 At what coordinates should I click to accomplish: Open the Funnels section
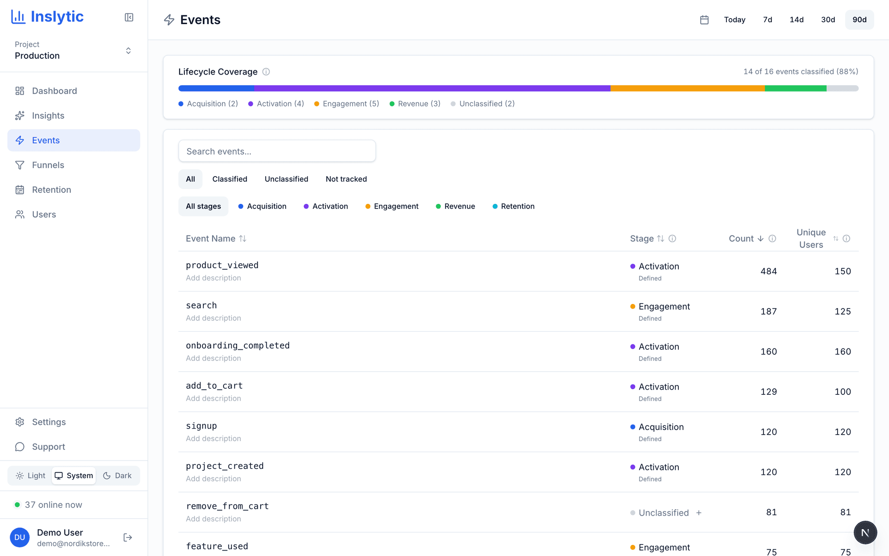point(48,165)
